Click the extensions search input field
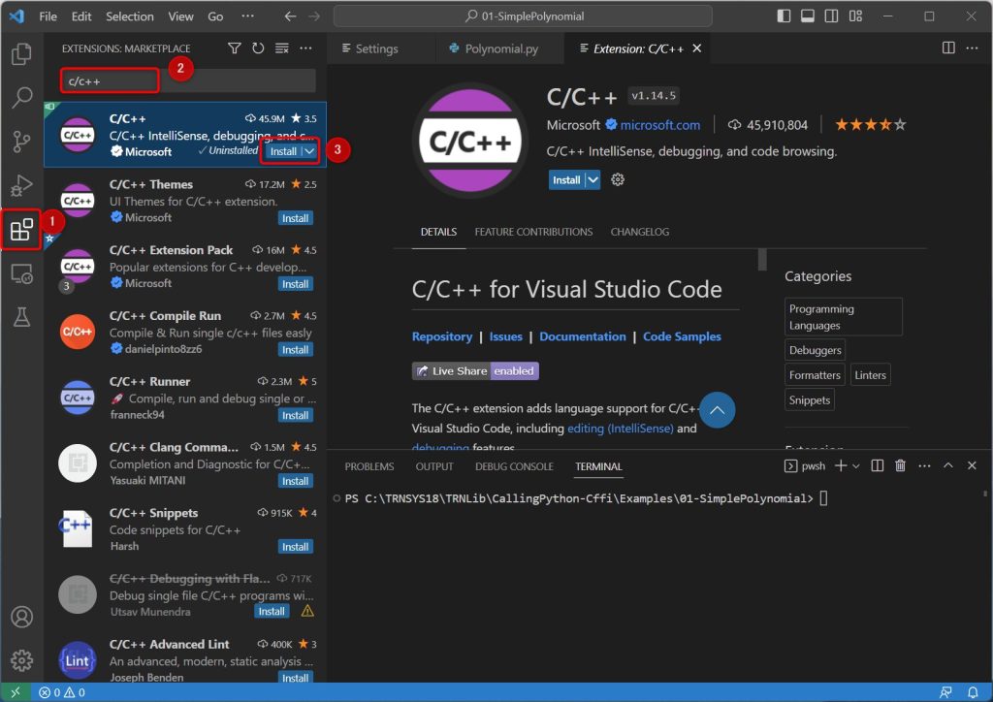The width and height of the screenshot is (993, 702). pyautogui.click(x=188, y=81)
